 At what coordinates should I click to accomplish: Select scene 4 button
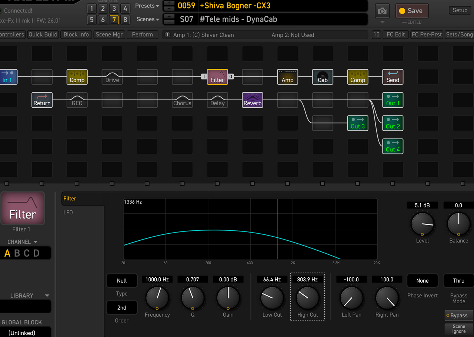(x=125, y=8)
